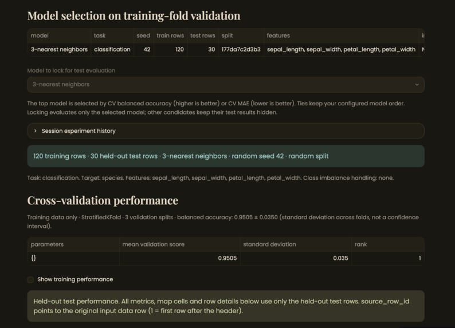Click the 'Cross-validation performance' heading
The width and height of the screenshot is (455, 328).
103,200
